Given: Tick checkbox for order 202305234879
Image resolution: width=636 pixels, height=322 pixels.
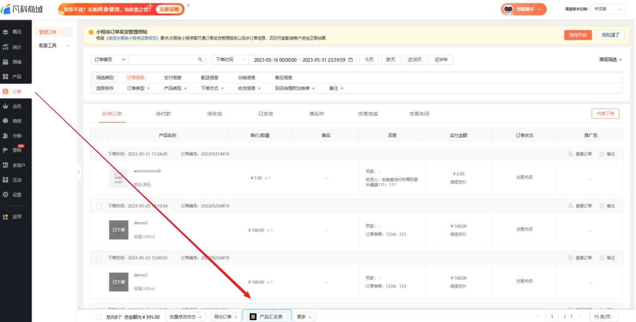Looking at the screenshot, I should point(99,206).
